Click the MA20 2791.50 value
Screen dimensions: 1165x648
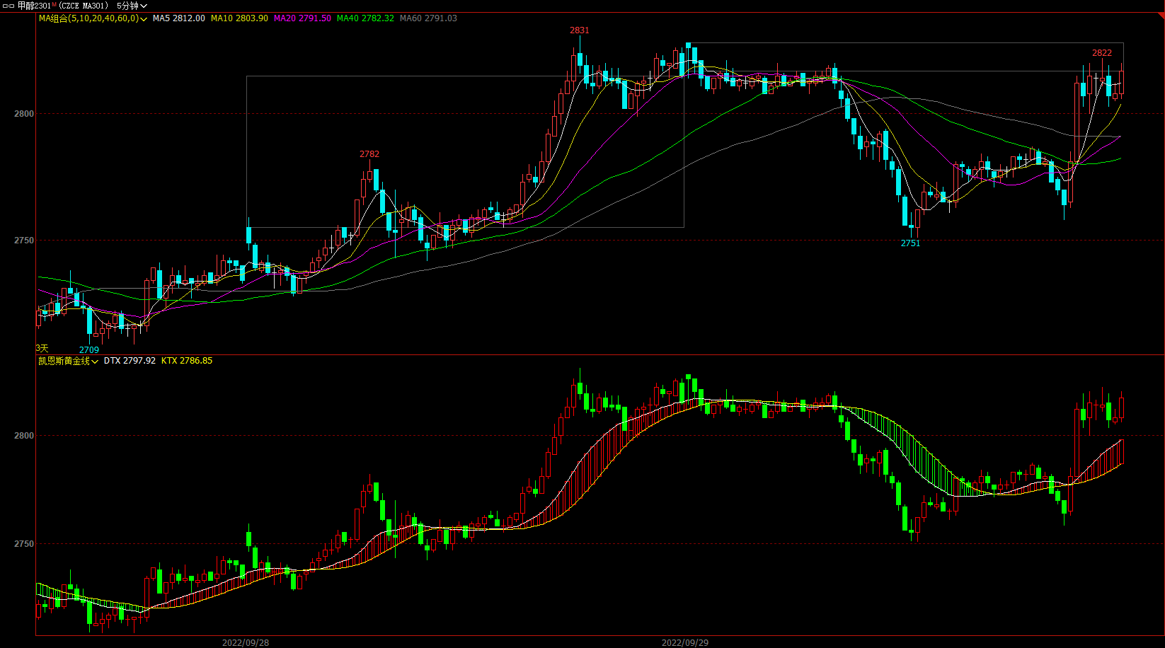pos(302,18)
